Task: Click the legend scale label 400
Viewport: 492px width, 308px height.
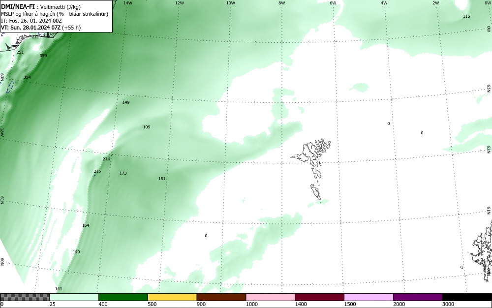Action: (x=103, y=304)
